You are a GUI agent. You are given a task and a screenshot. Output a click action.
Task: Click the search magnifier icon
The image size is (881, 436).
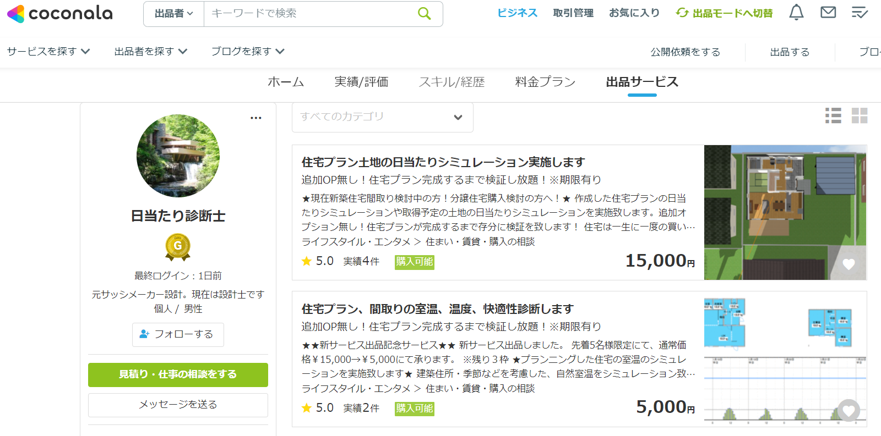tap(424, 14)
